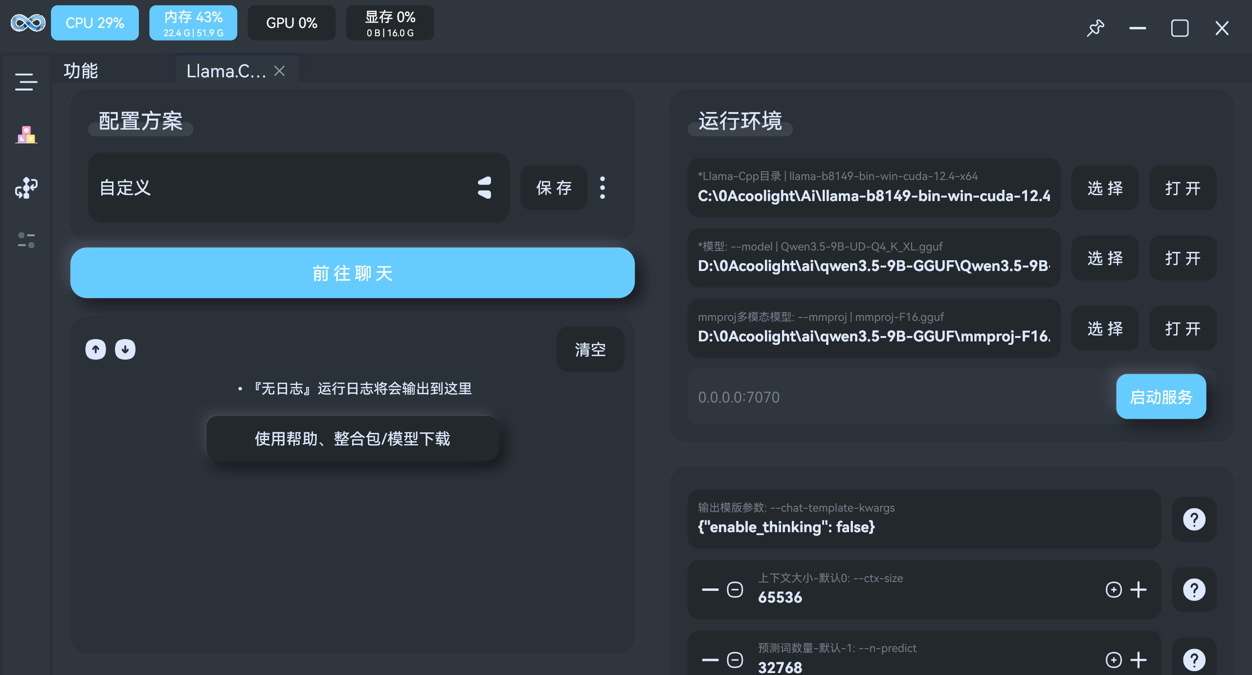
Task: Click the large plus for --ctx-size
Action: tap(1139, 590)
